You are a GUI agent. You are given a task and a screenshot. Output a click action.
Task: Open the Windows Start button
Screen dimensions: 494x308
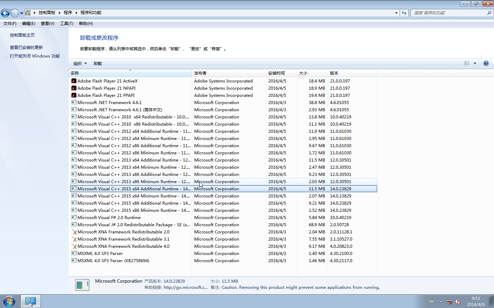coord(9,301)
